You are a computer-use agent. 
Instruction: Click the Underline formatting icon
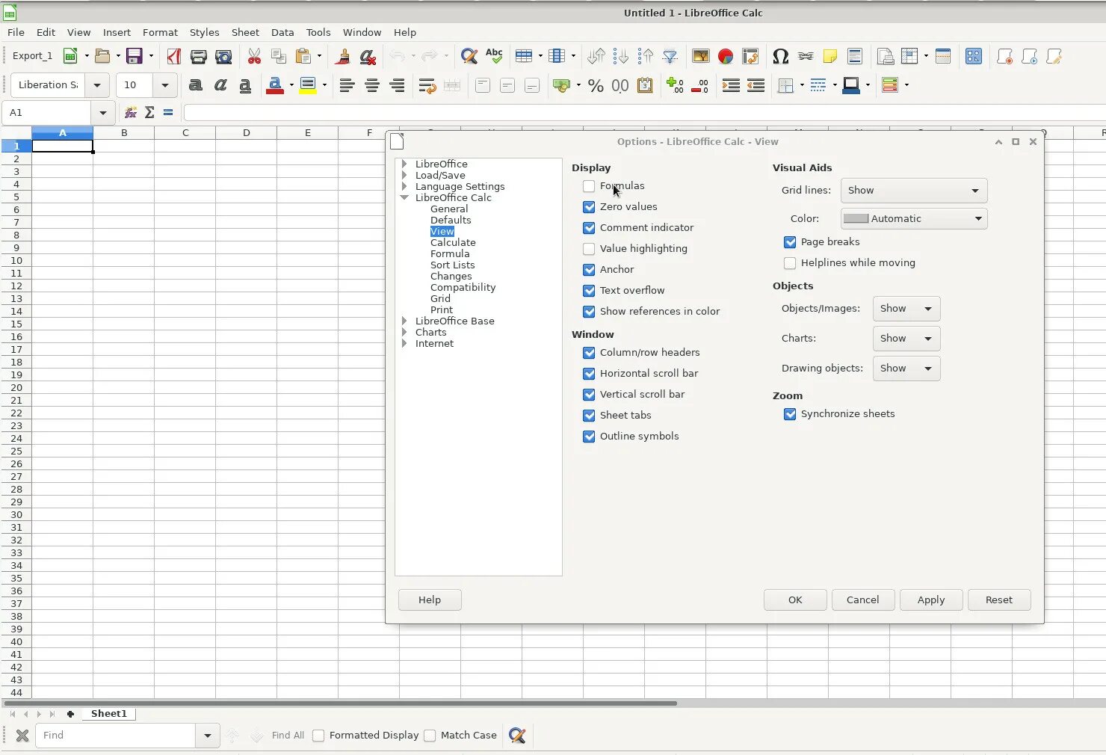[x=245, y=85]
